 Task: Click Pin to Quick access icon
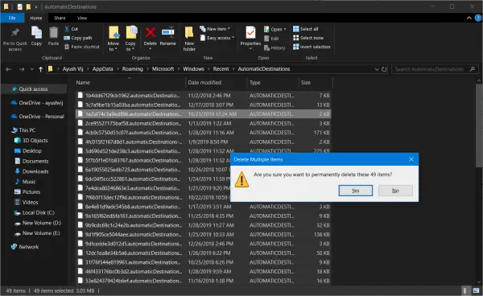(15, 39)
